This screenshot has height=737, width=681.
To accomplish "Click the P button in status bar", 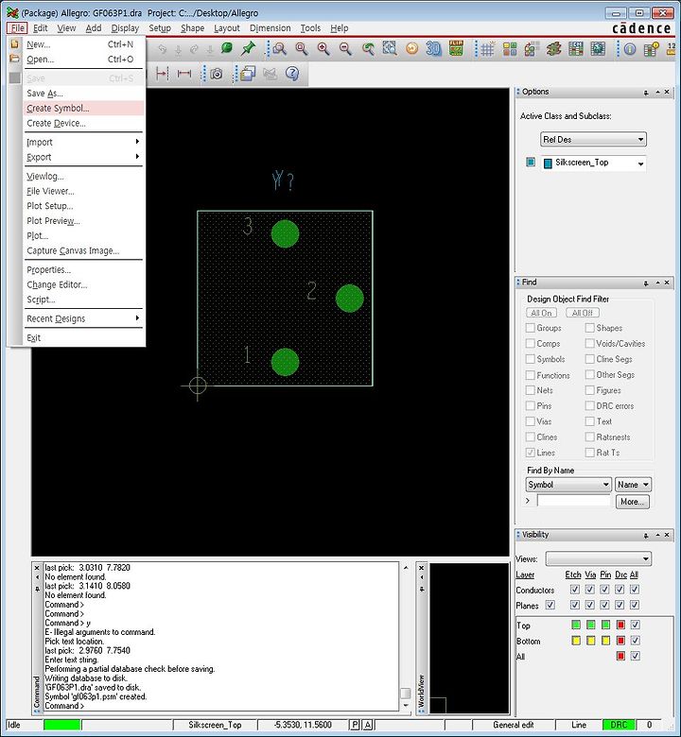I will (x=356, y=725).
